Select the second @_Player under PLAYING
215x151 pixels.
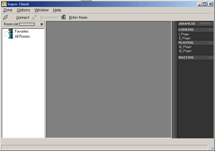(185, 51)
